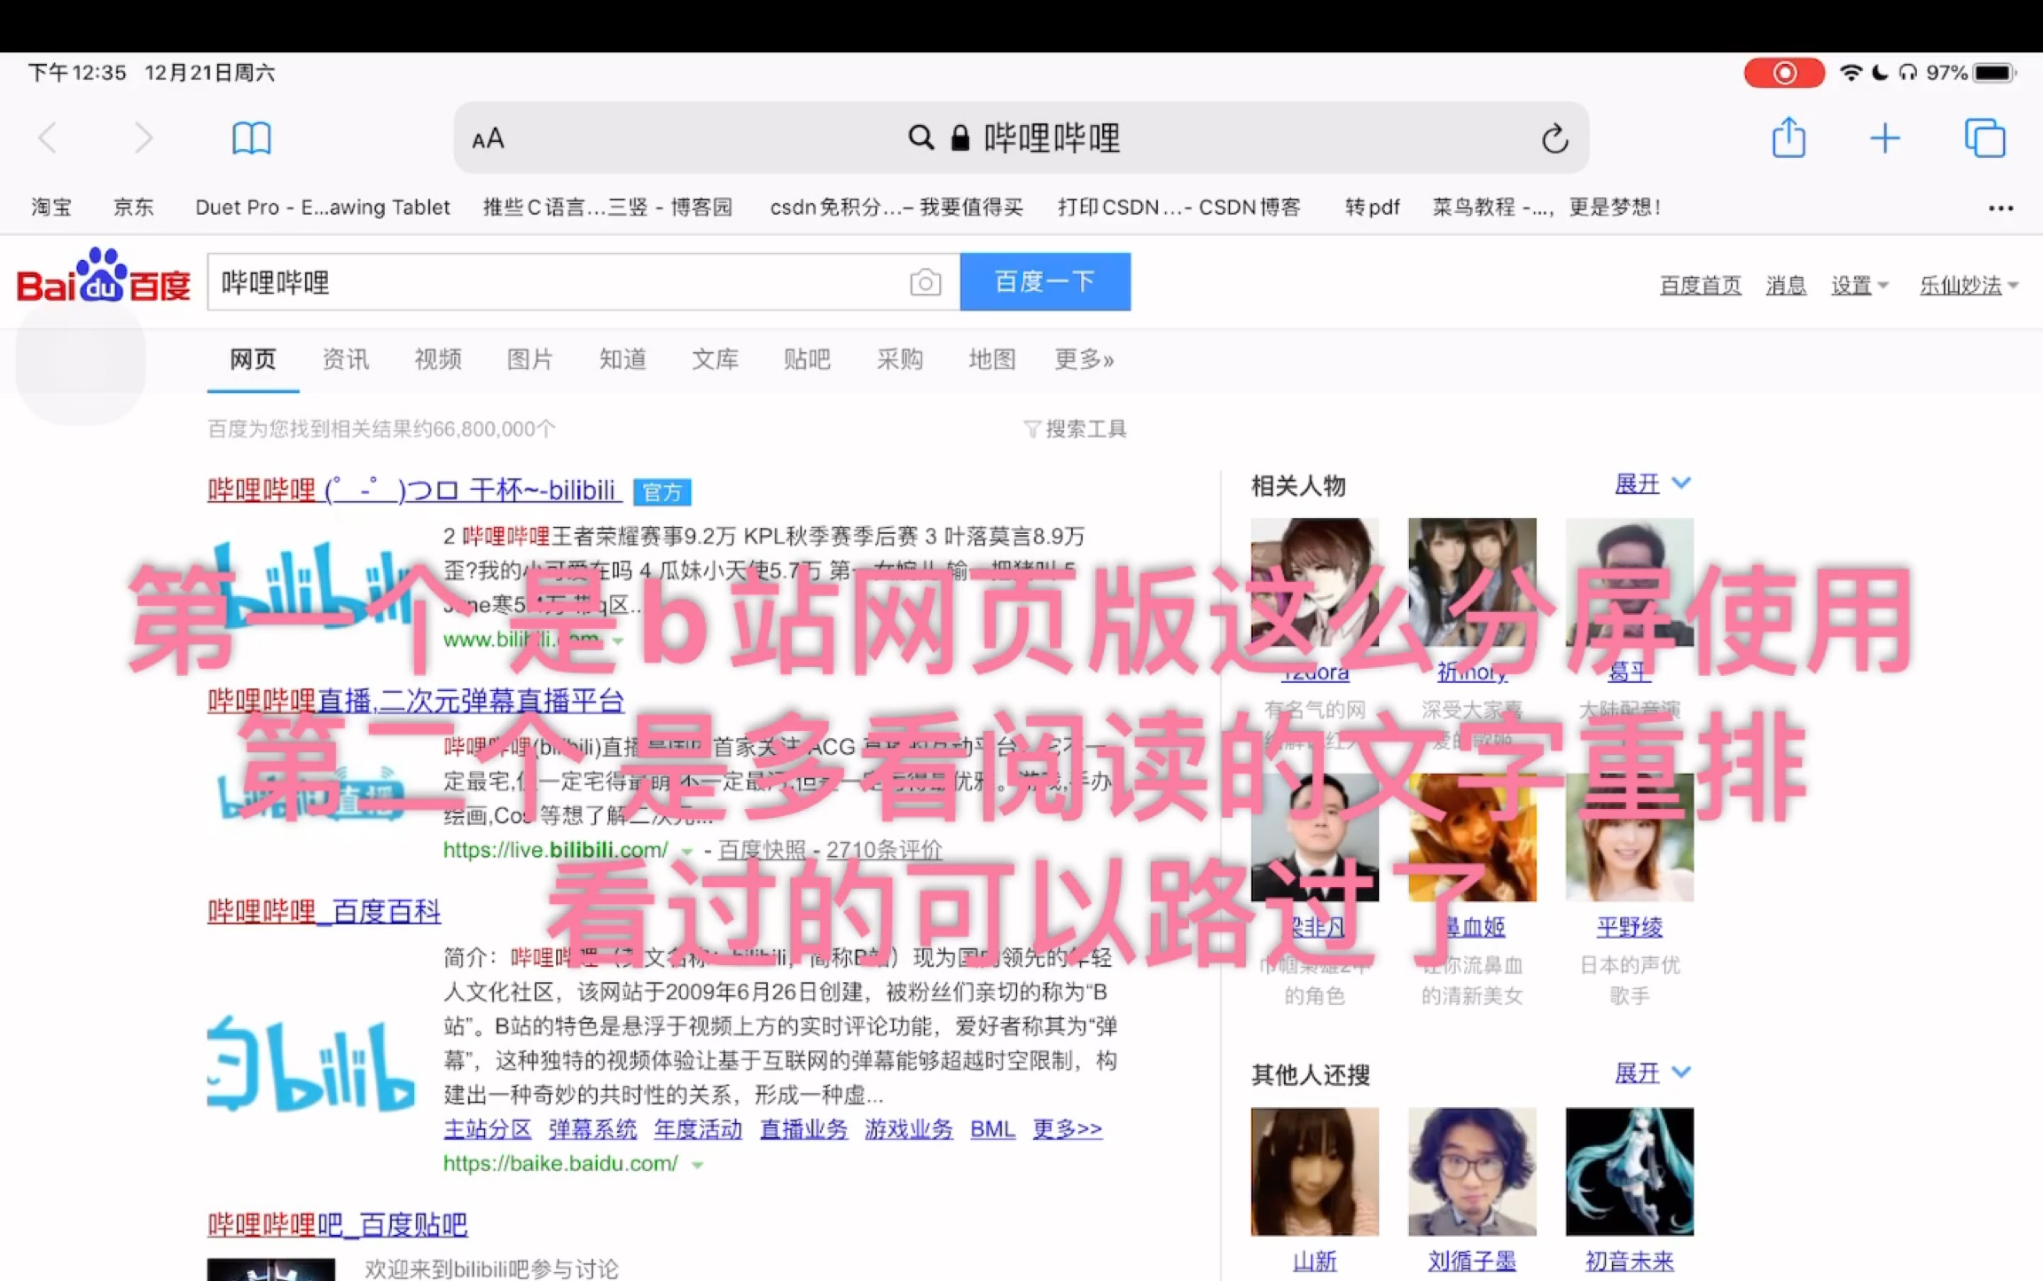Open the official bilibili result title
The height and width of the screenshot is (1281, 2043).
pyautogui.click(x=414, y=490)
